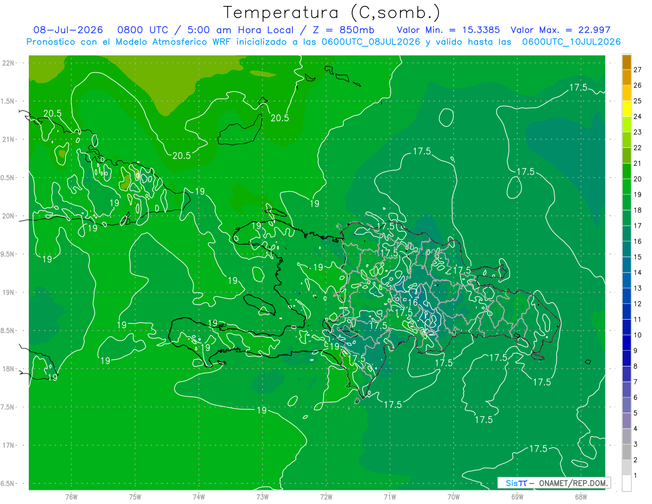The height and width of the screenshot is (504, 652).
Task: Click the legend value "16"
Action: tap(638, 241)
